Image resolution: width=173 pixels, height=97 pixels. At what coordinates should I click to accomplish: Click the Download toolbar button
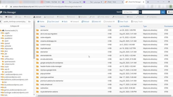(49, 17)
